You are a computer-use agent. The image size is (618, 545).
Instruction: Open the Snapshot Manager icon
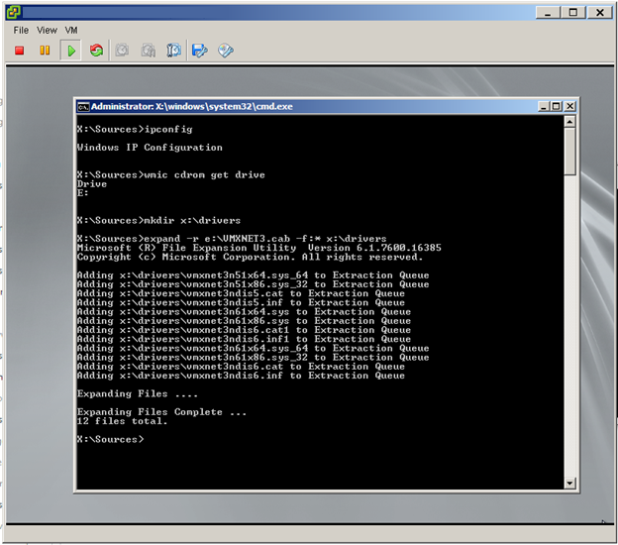tap(174, 51)
